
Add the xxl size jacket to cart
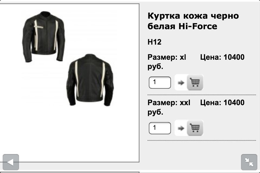[195, 128]
